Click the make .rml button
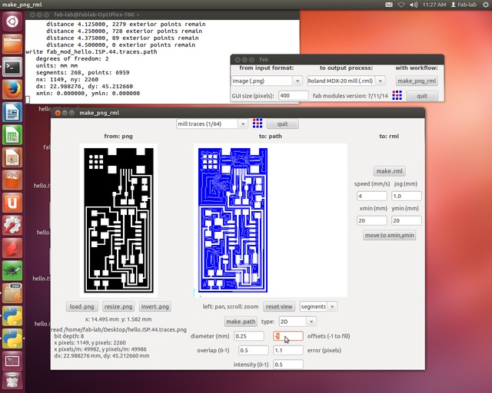Image resolution: width=492 pixels, height=393 pixels. pos(390,171)
